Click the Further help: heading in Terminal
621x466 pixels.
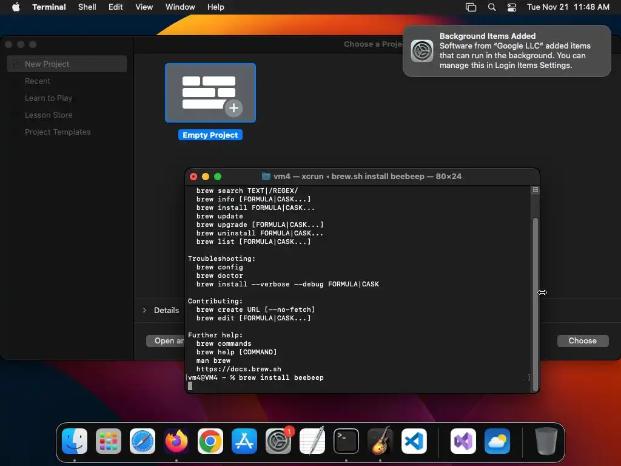click(x=215, y=335)
